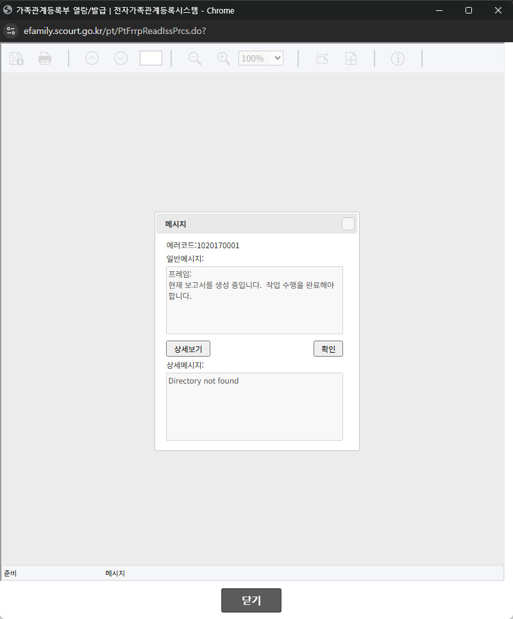The image size is (513, 619).
Task: Click the save document icon in viewer toolbar
Action: point(17,58)
